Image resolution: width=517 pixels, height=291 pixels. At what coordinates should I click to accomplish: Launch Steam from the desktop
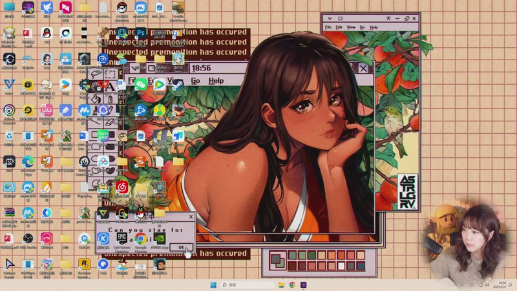pos(178,85)
